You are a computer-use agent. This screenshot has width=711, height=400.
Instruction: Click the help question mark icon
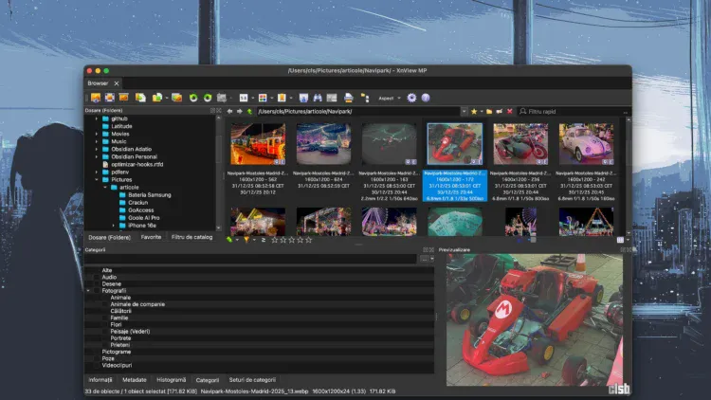[x=426, y=98]
